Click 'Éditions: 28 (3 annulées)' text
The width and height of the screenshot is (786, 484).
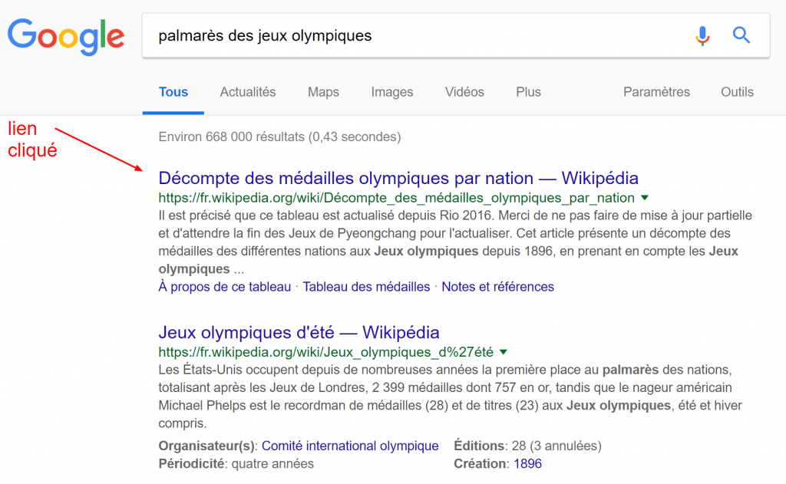[528, 446]
